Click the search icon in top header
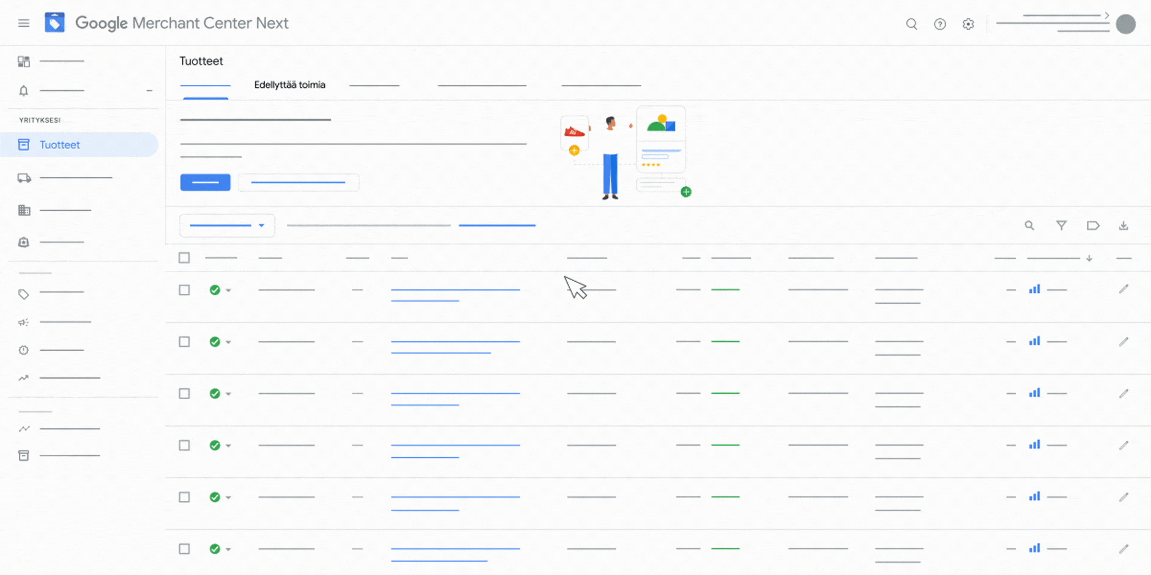The image size is (1151, 575). [911, 24]
